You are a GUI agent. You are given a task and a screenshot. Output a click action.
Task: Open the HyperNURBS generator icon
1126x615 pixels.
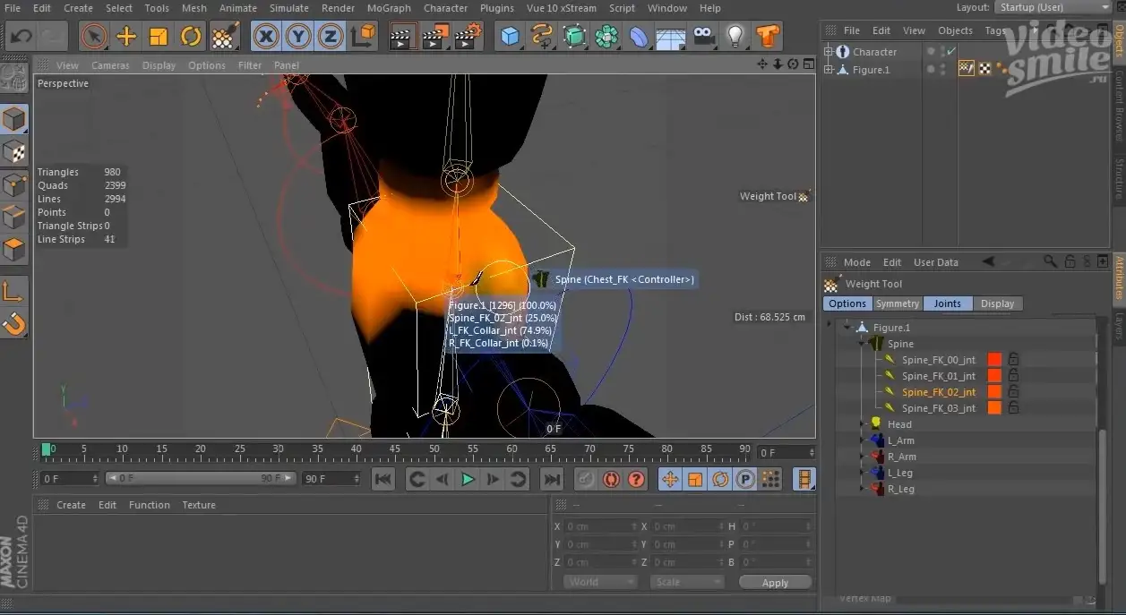click(x=574, y=36)
